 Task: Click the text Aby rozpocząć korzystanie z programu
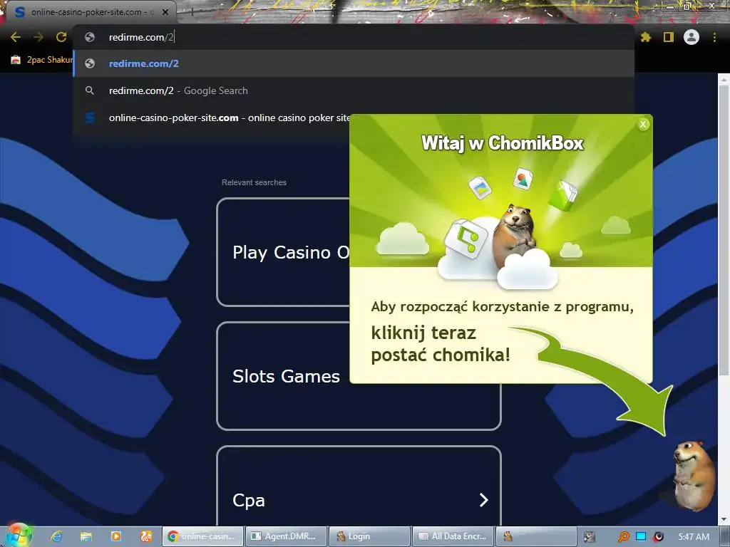click(x=502, y=307)
